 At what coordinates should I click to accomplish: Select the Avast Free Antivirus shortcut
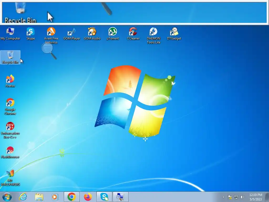pyautogui.click(x=51, y=36)
